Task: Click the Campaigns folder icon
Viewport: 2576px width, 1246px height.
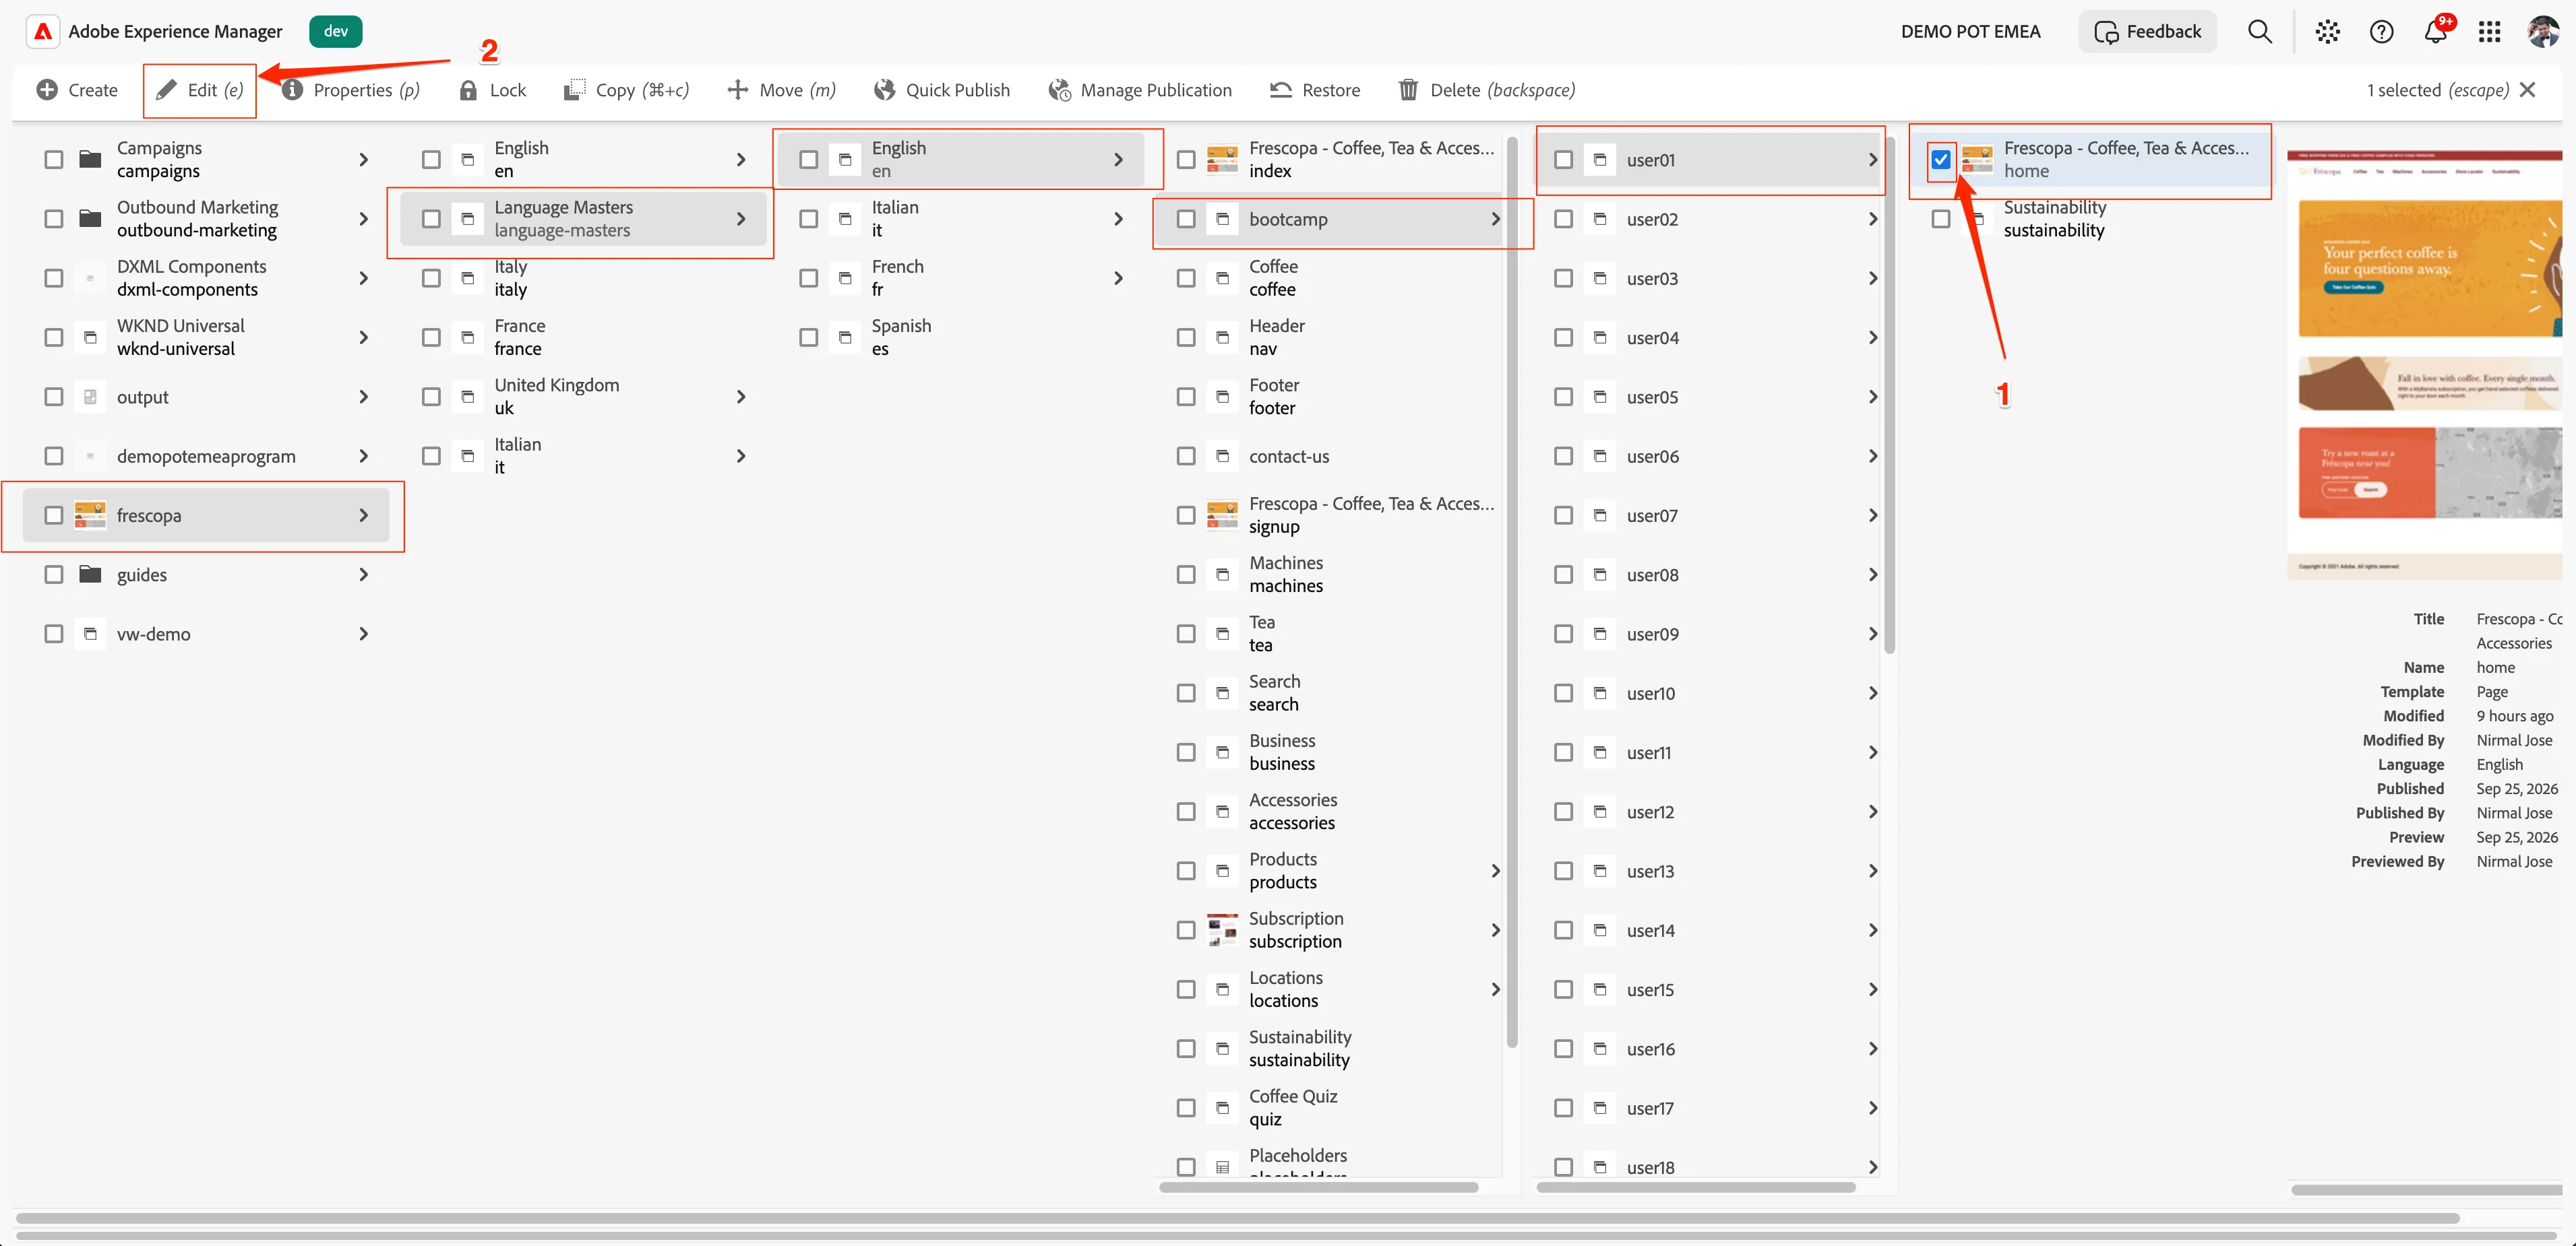Action: point(90,159)
